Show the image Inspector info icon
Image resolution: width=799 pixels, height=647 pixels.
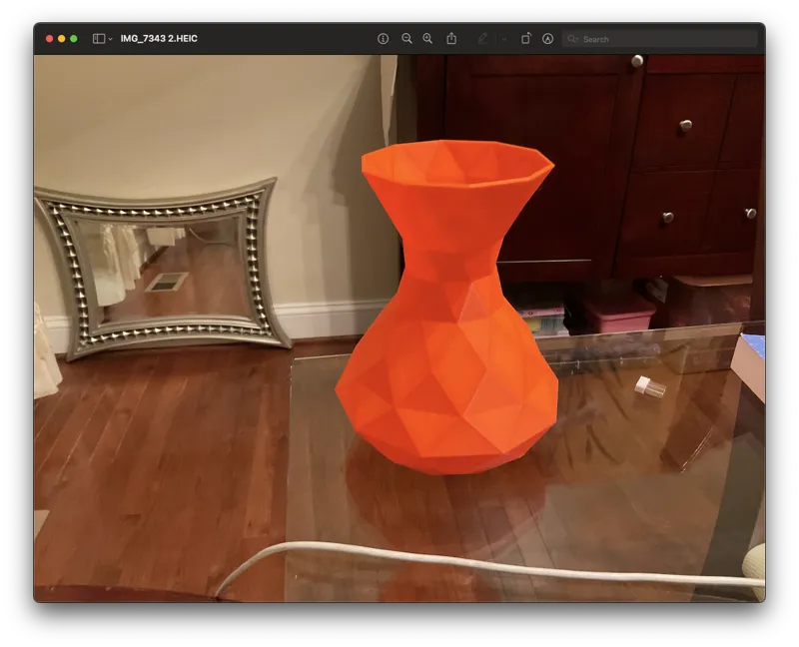[x=383, y=39]
